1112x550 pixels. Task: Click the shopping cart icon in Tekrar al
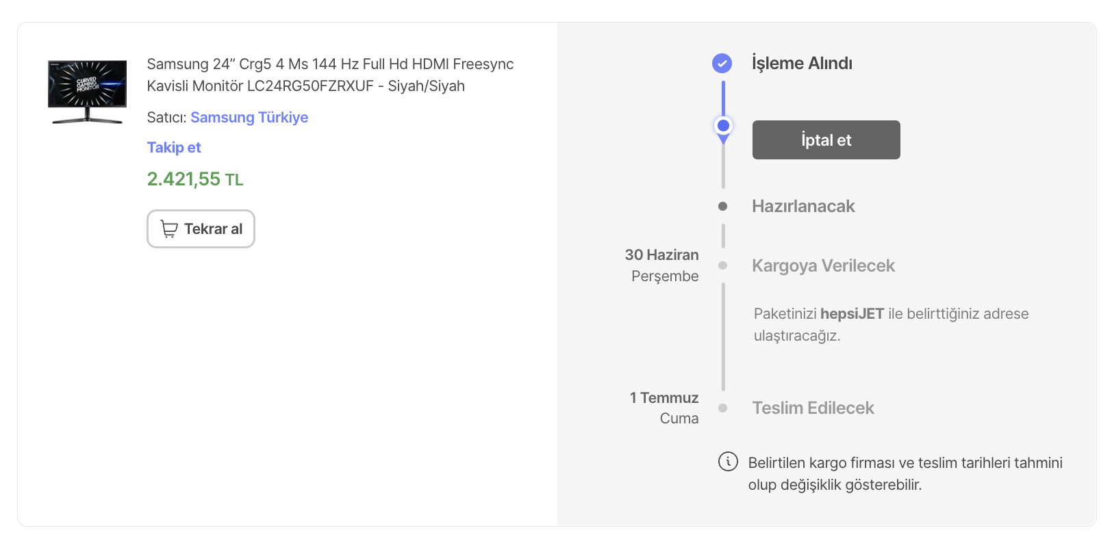169,228
